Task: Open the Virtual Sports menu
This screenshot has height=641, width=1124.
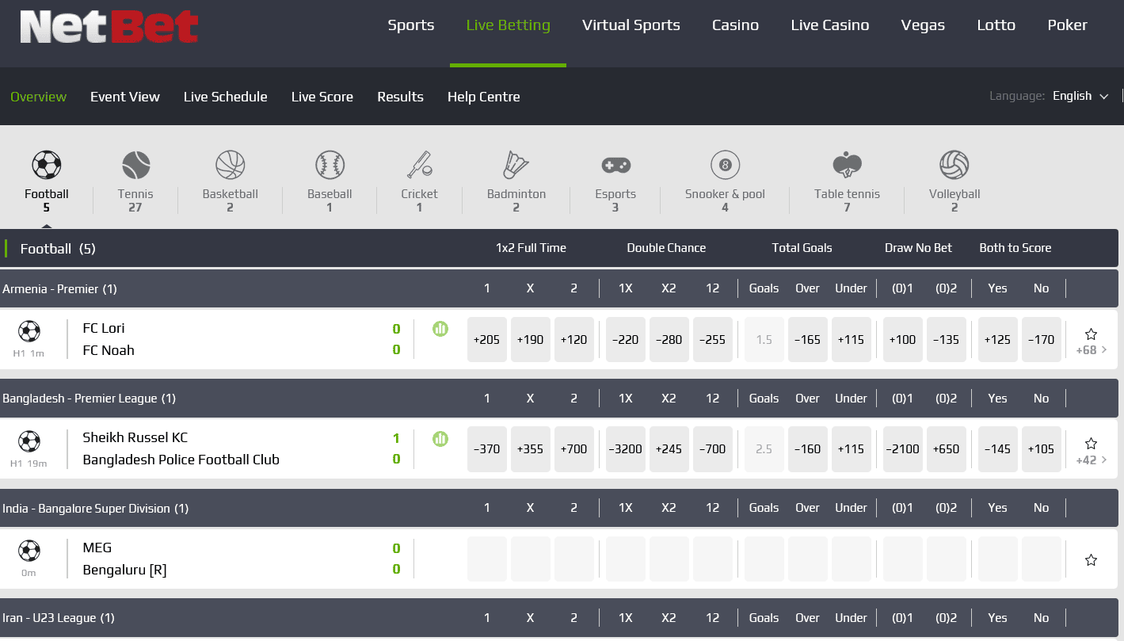Action: 631,25
